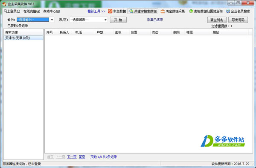The height and width of the screenshot is (168, 256).
Task: Close the 业主采集软件 window
Action: 248,3
